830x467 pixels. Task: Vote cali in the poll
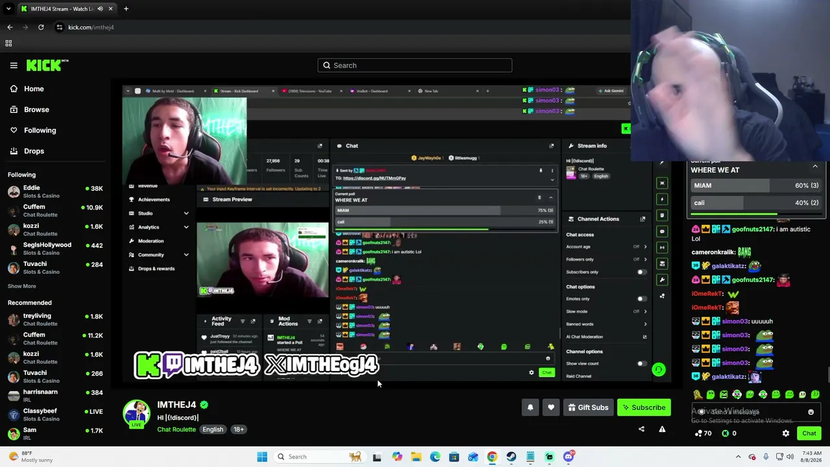[756, 202]
